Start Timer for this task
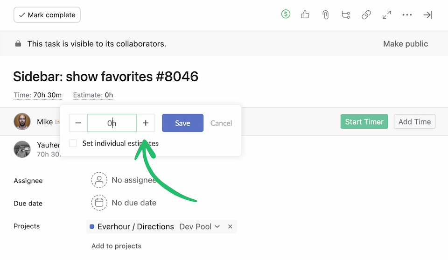 (364, 122)
